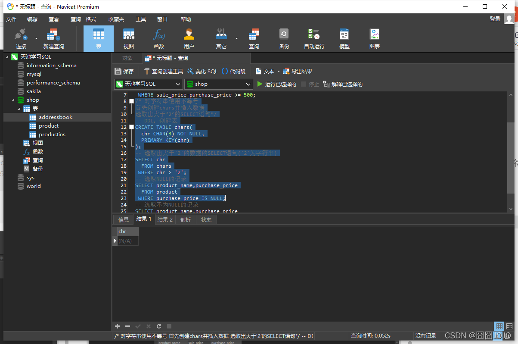Select the 表 table toolbar icon

(99, 39)
